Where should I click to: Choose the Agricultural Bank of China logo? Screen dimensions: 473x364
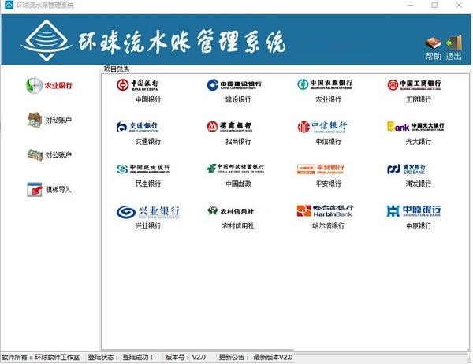pyautogui.click(x=325, y=84)
